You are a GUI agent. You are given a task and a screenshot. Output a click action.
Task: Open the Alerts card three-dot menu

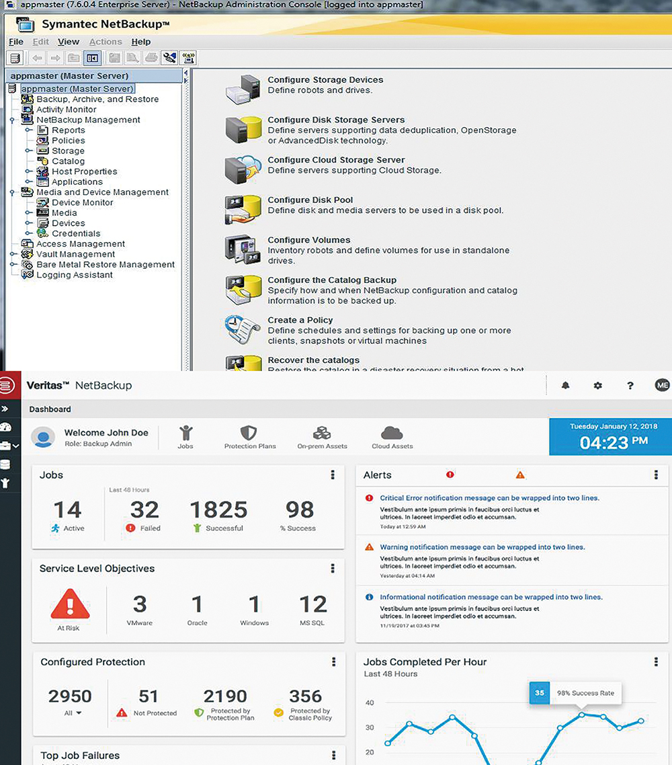[656, 475]
